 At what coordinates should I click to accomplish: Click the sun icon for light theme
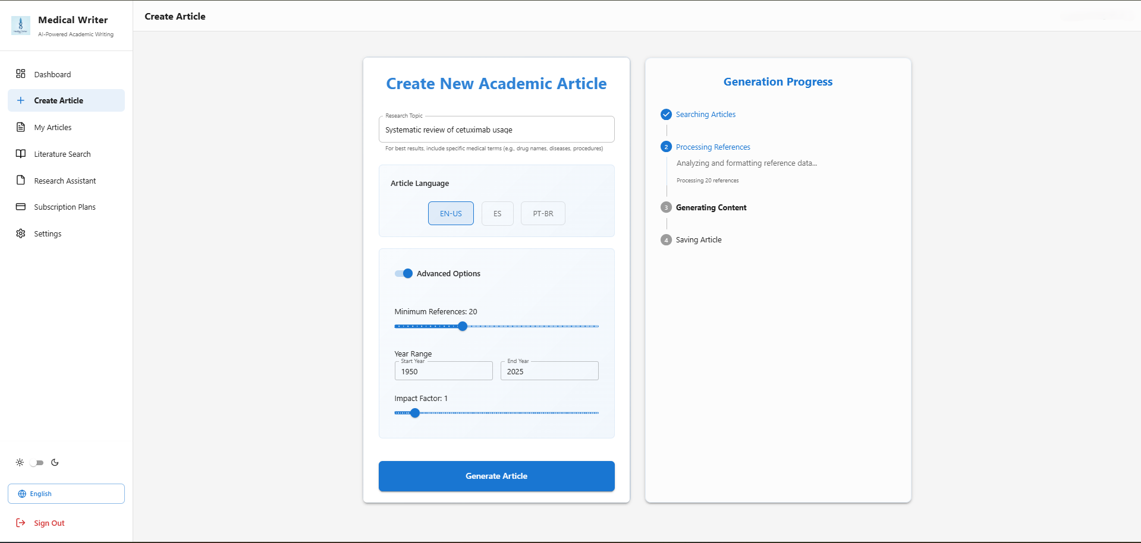(x=19, y=462)
